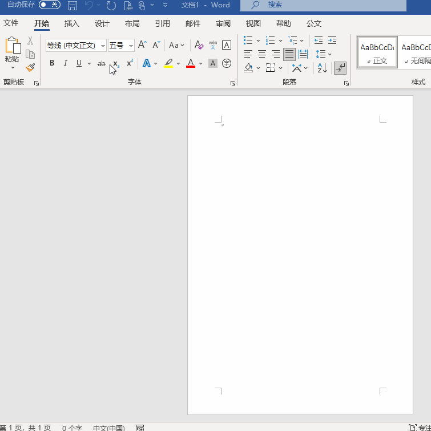Expand bullet list options arrow
The height and width of the screenshot is (431, 431).
(258, 40)
